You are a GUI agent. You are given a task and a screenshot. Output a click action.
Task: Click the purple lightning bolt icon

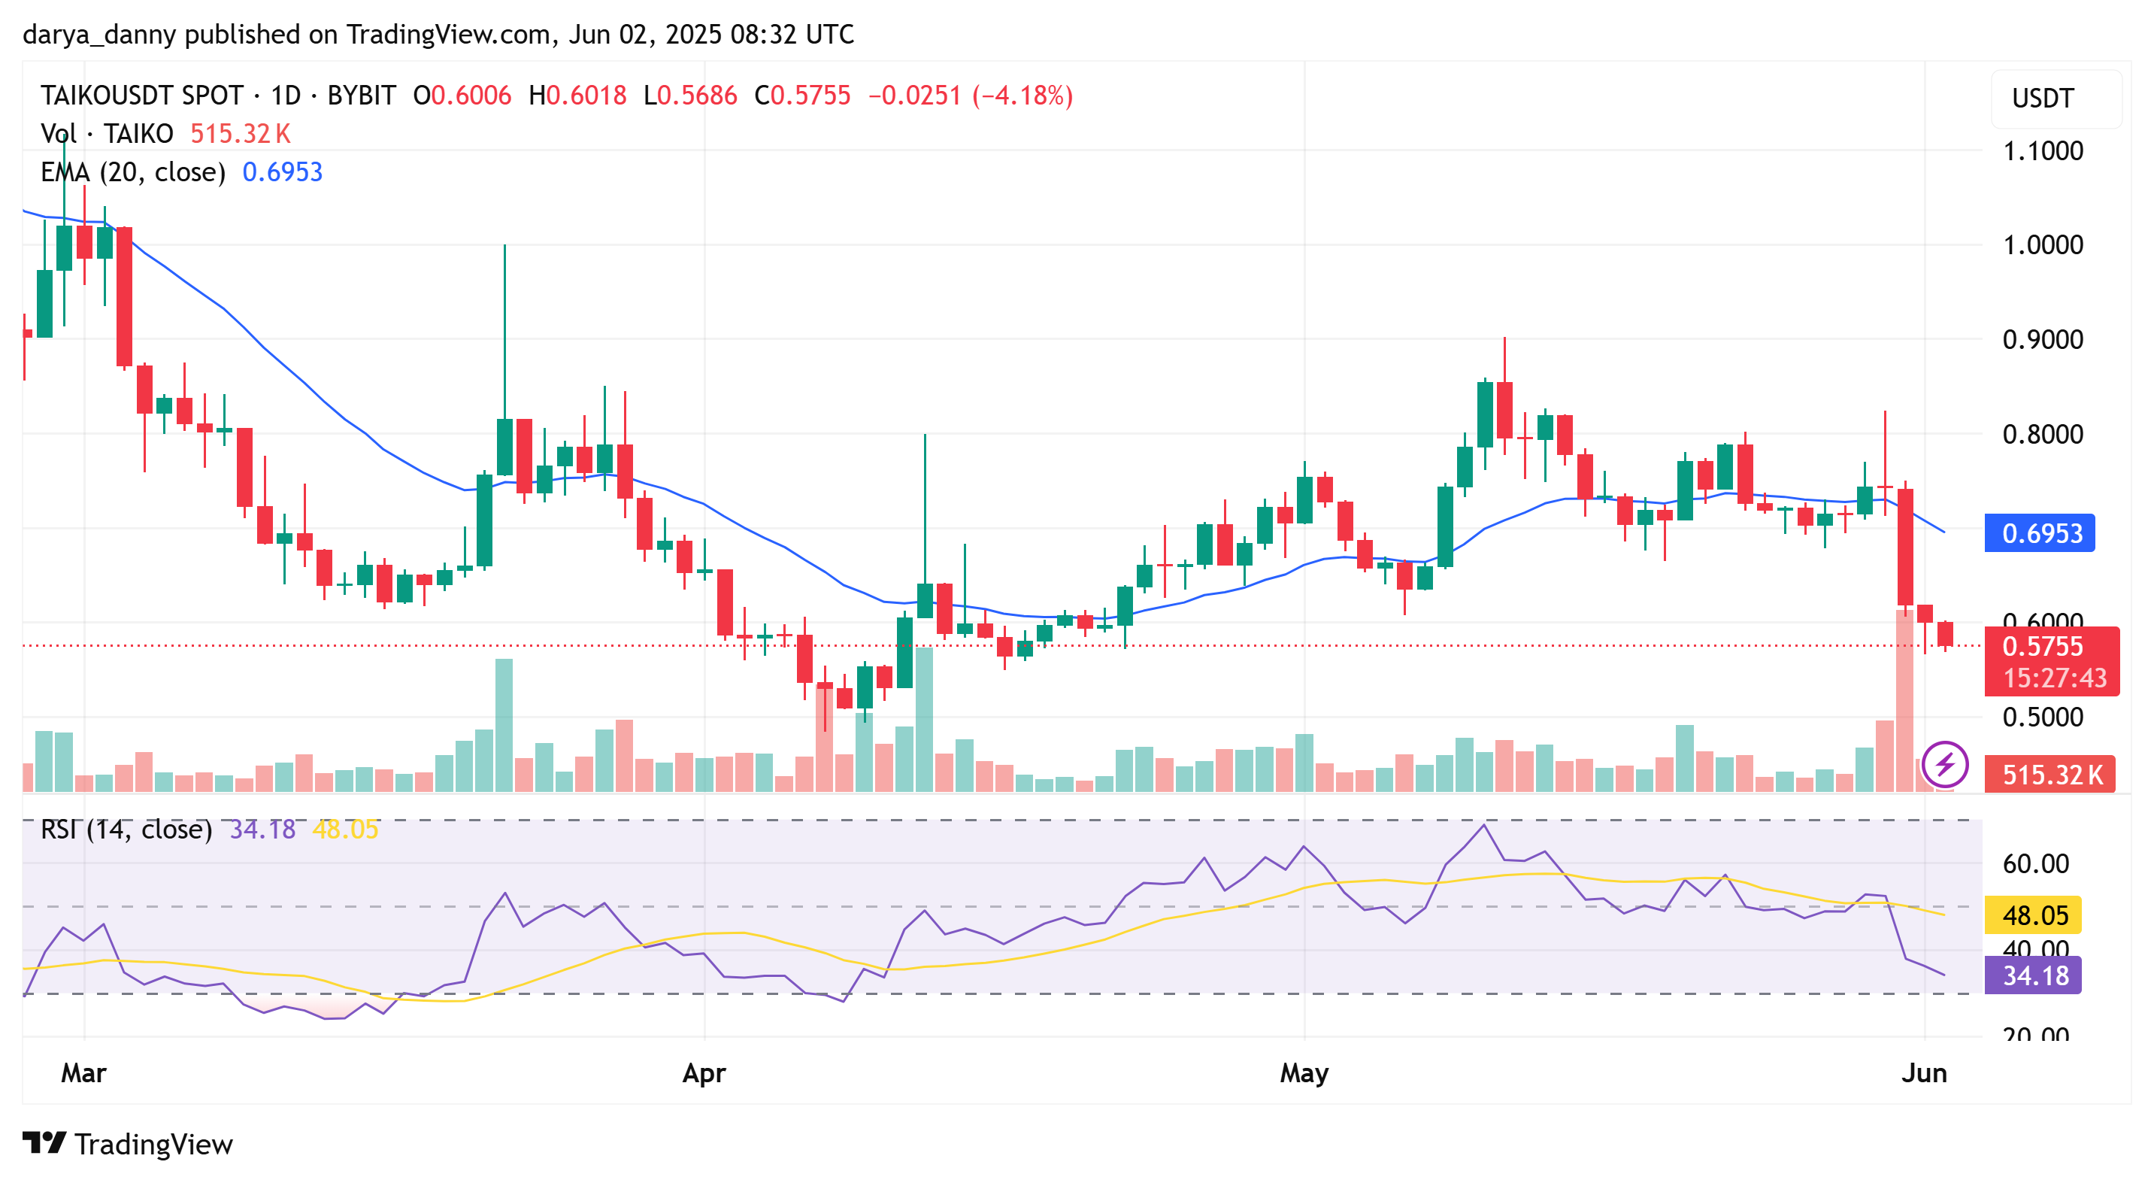(x=1944, y=764)
